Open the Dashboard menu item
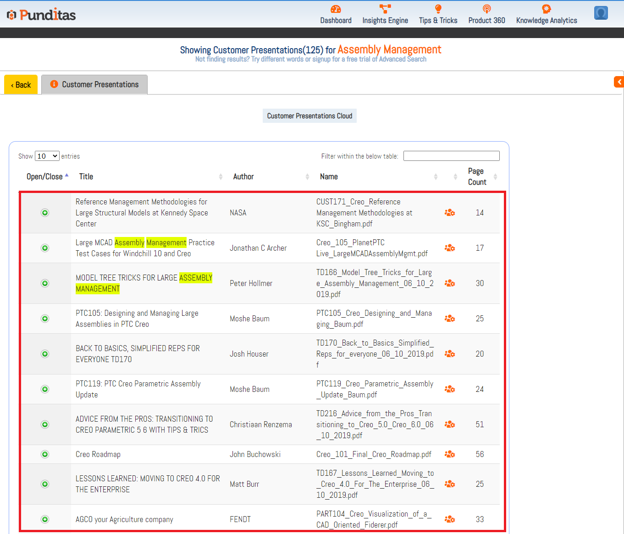624x534 pixels. (x=336, y=20)
